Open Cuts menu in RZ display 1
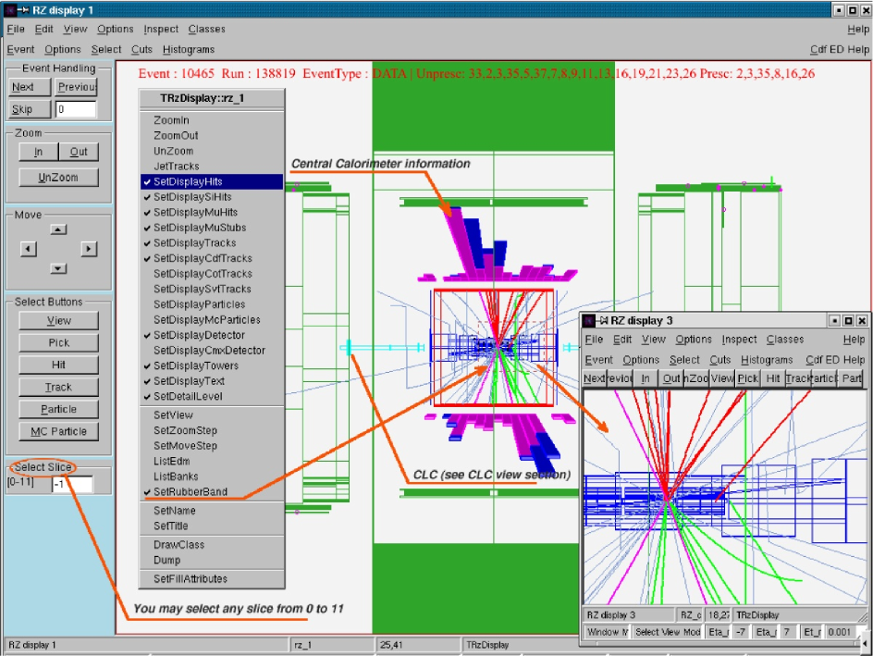The height and width of the screenshot is (656, 873). coord(141,50)
